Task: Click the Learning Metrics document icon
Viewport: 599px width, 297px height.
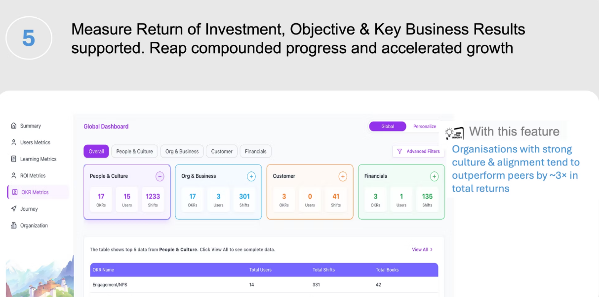Action: point(14,159)
